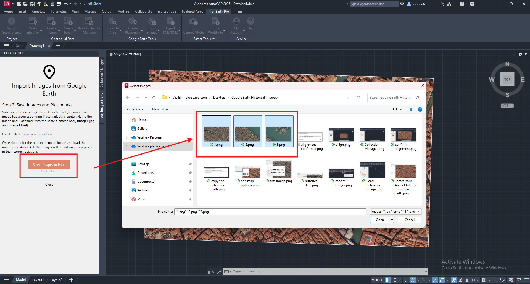The height and width of the screenshot is (284, 530).
Task: Click New folder in file dialog
Action: [160, 109]
